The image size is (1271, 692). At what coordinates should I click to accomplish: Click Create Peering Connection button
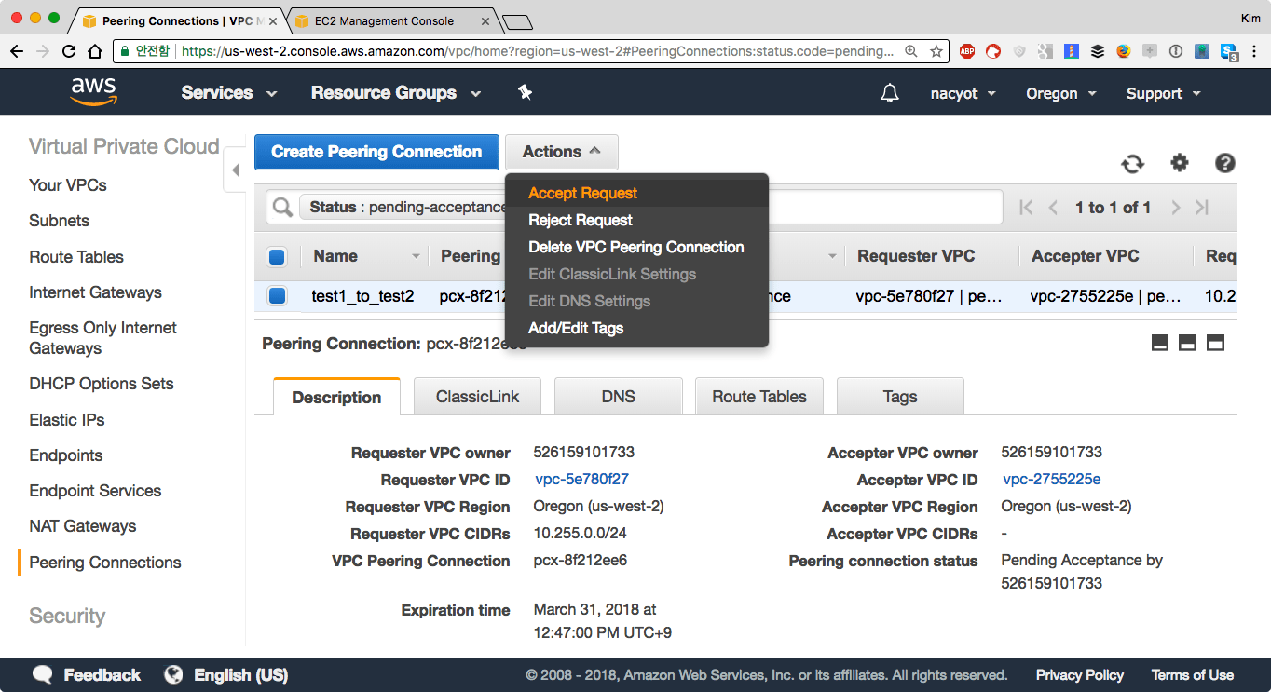pyautogui.click(x=376, y=152)
